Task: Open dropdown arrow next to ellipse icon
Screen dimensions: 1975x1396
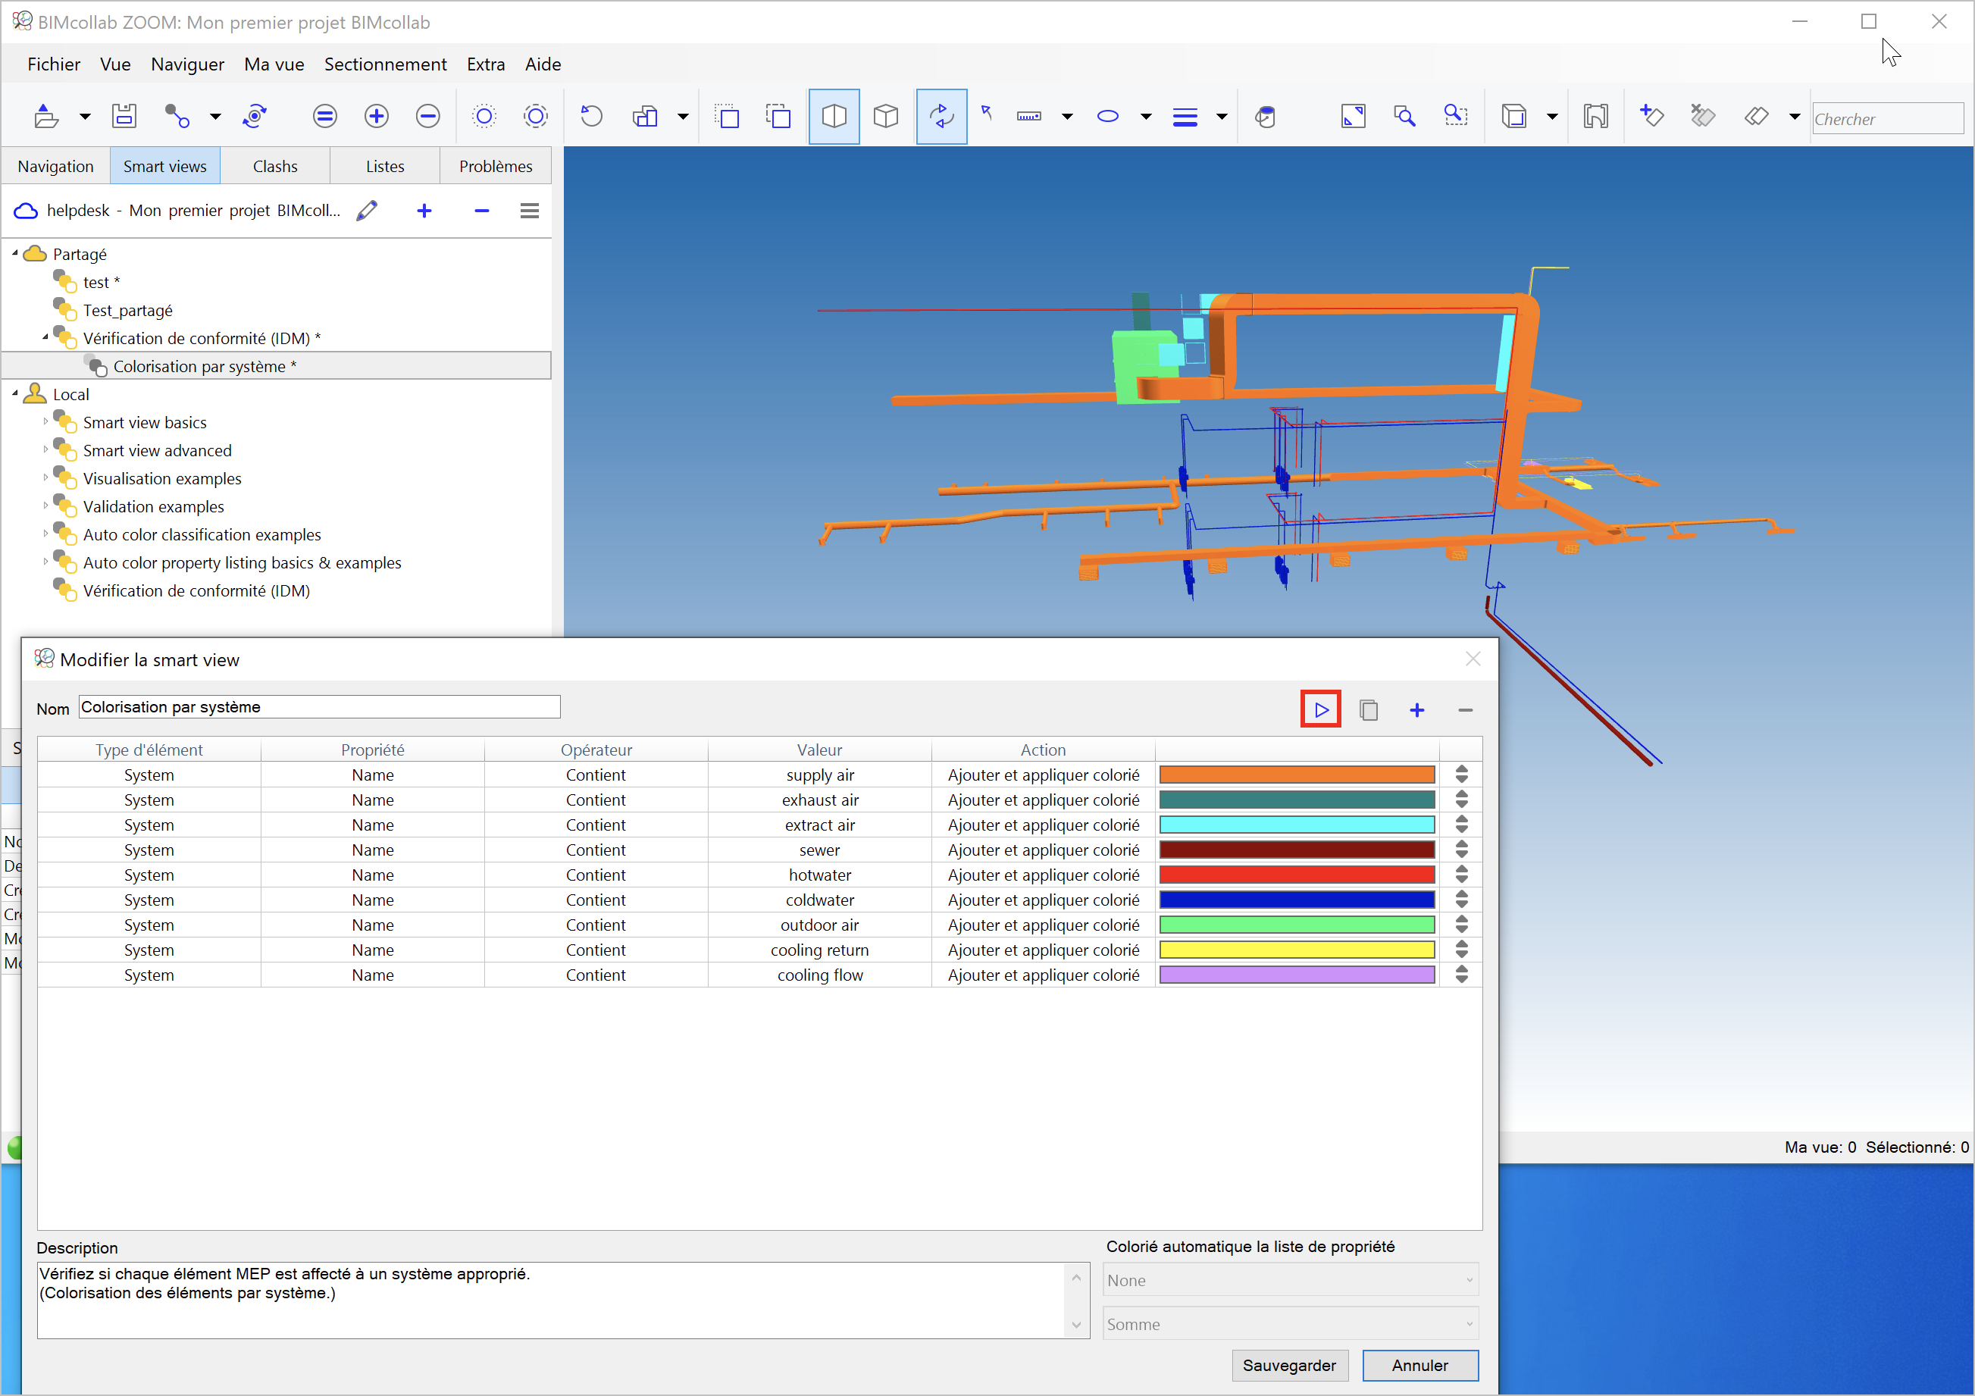Action: [1146, 117]
